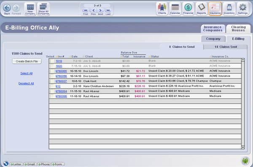Image resolution: width=253 pixels, height=167 pixels.
Task: Click the green people icon at bottom right
Action: [245, 161]
